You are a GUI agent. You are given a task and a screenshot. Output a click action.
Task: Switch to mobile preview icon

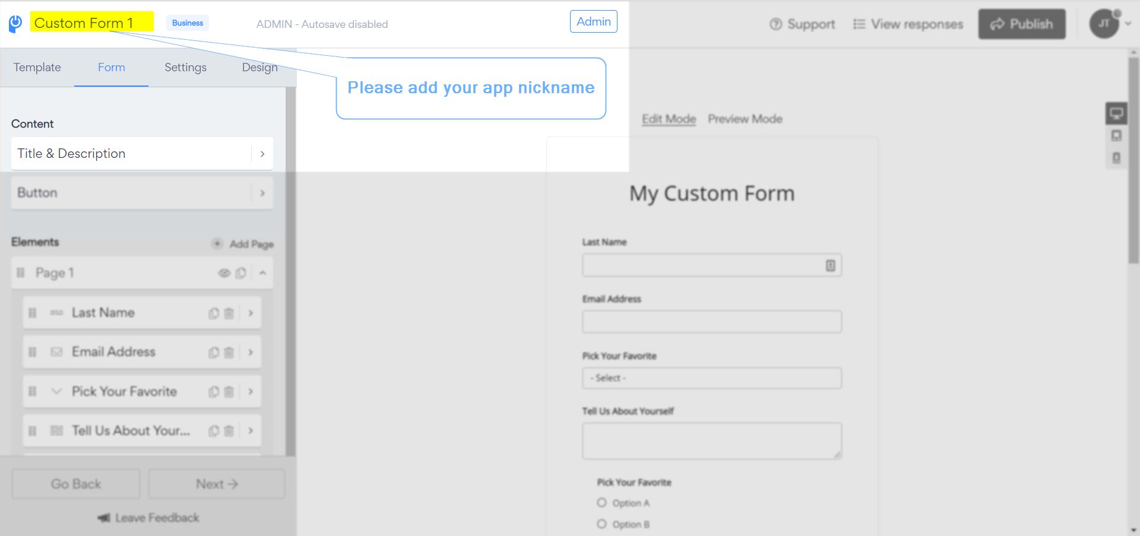(x=1116, y=158)
